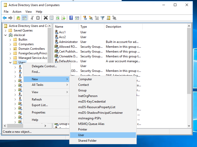Click the Refresh toolbar icon

[58, 18]
